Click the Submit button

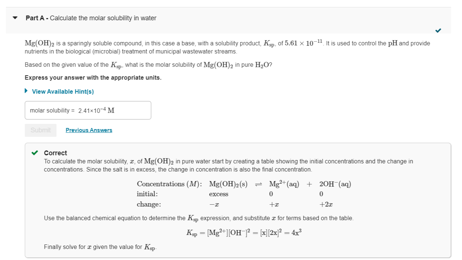click(40, 130)
